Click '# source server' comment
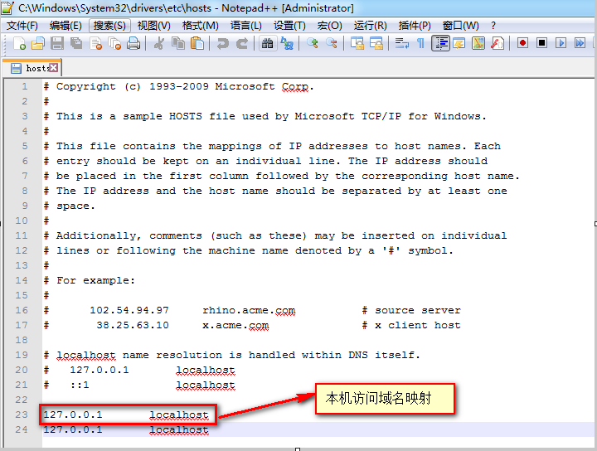The width and height of the screenshot is (597, 451). [x=411, y=311]
